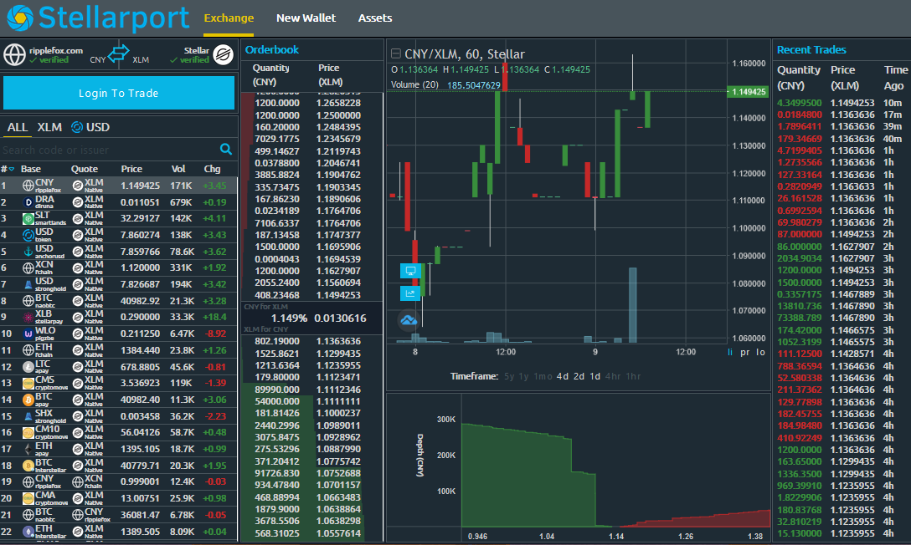Select the 2d timeframe
The width and height of the screenshot is (911, 545).
click(x=579, y=376)
